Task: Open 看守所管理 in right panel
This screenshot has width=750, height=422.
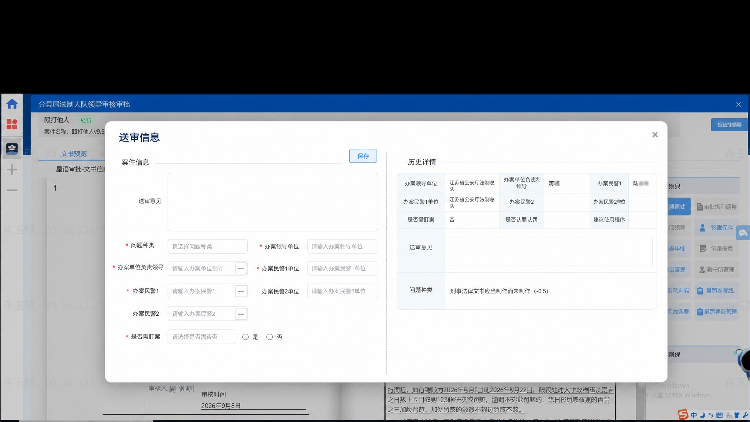Action: tap(717, 269)
